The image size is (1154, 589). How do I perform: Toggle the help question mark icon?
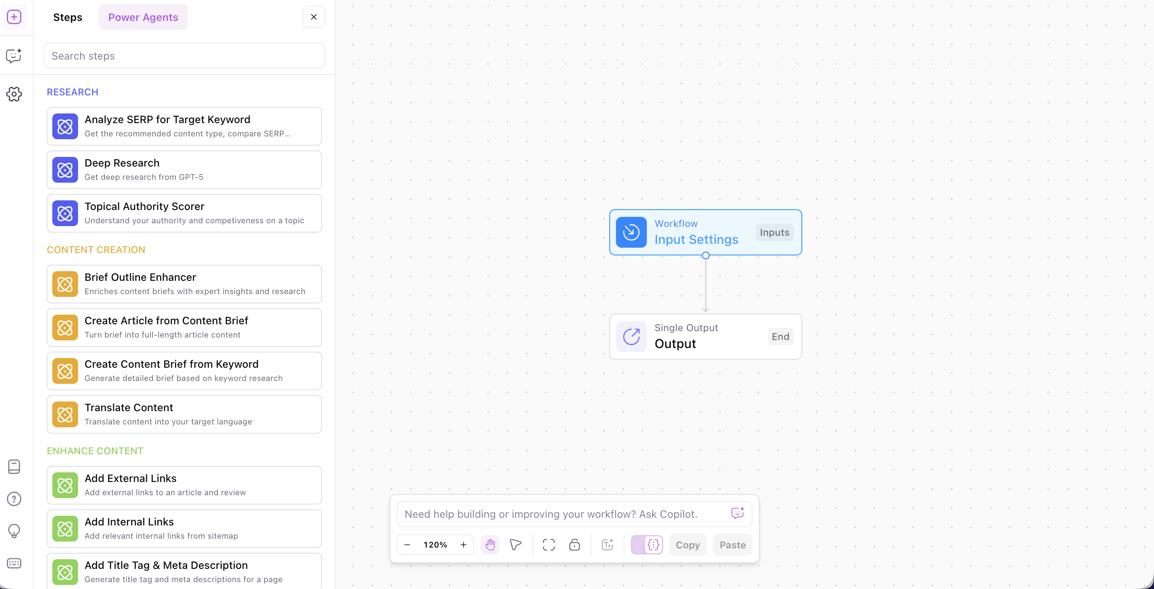14,498
